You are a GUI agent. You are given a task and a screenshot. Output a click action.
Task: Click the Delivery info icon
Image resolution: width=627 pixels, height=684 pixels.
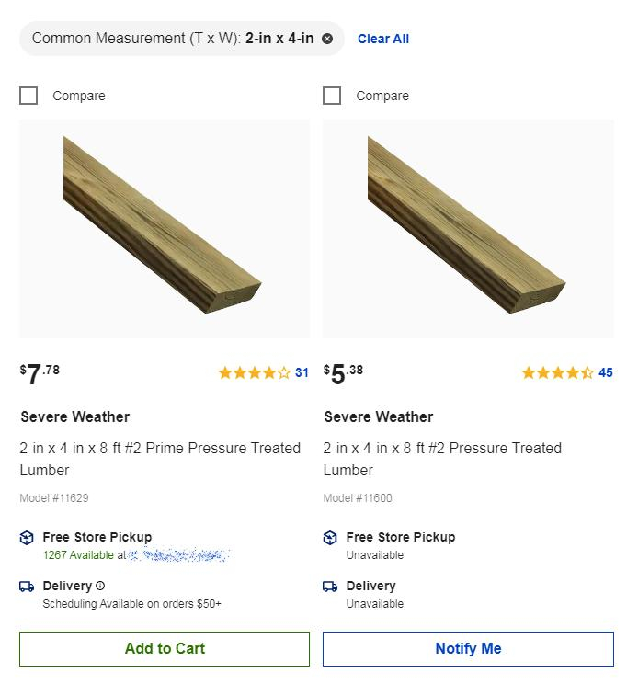100,586
